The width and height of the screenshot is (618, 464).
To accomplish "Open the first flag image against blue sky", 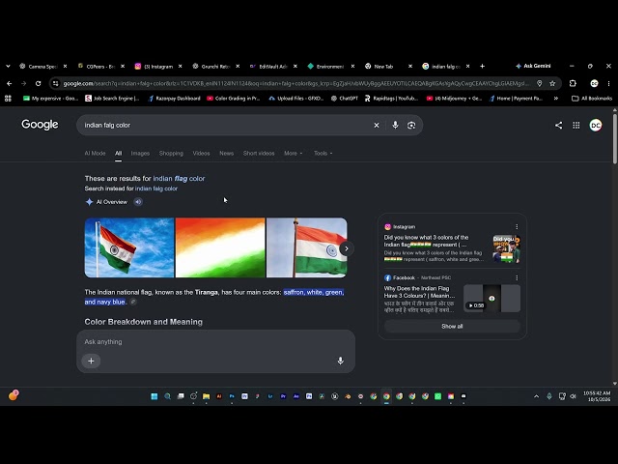I will click(129, 247).
